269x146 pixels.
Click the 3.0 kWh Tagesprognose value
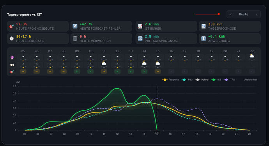[x=215, y=24]
